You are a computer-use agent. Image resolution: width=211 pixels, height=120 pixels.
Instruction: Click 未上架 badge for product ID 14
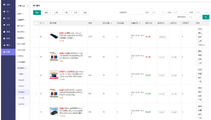coord(174,76)
